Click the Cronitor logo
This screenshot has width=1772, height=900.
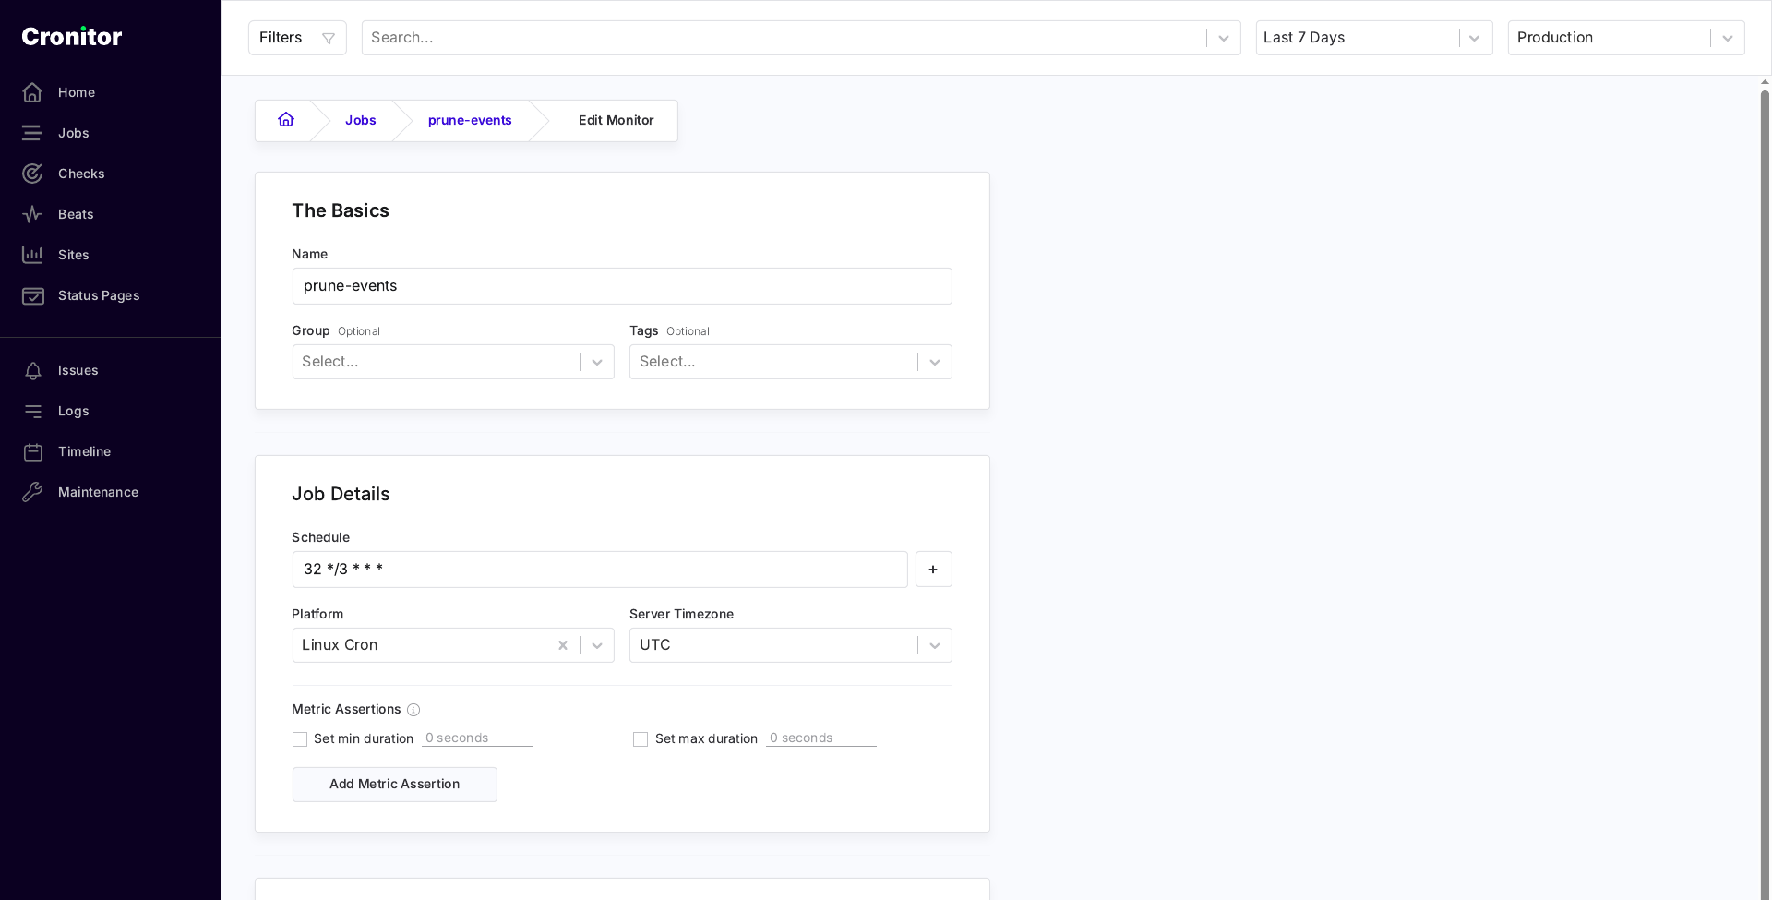point(72,37)
